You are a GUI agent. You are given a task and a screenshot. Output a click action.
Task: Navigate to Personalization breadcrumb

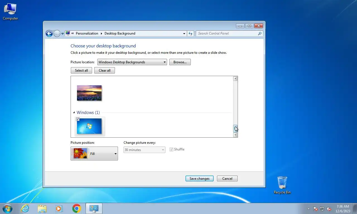pos(87,33)
